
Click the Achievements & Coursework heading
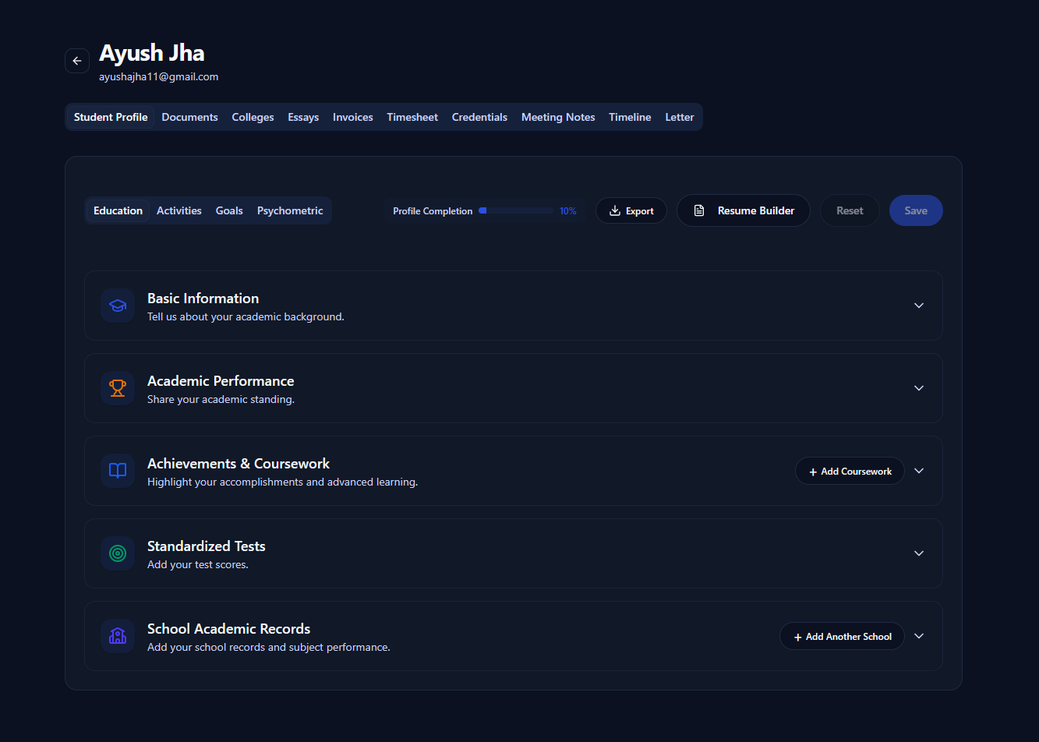pyautogui.click(x=239, y=464)
